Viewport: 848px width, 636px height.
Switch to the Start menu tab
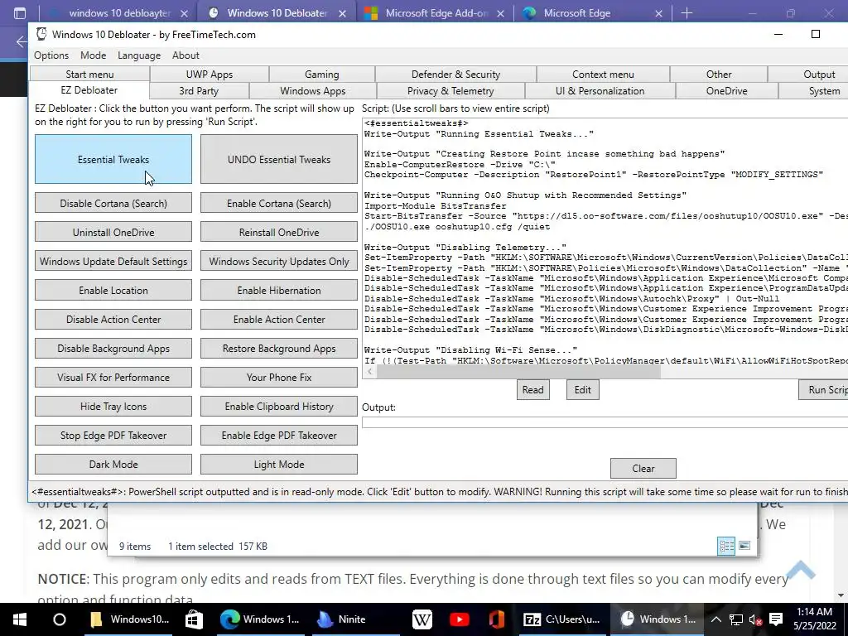tap(89, 74)
